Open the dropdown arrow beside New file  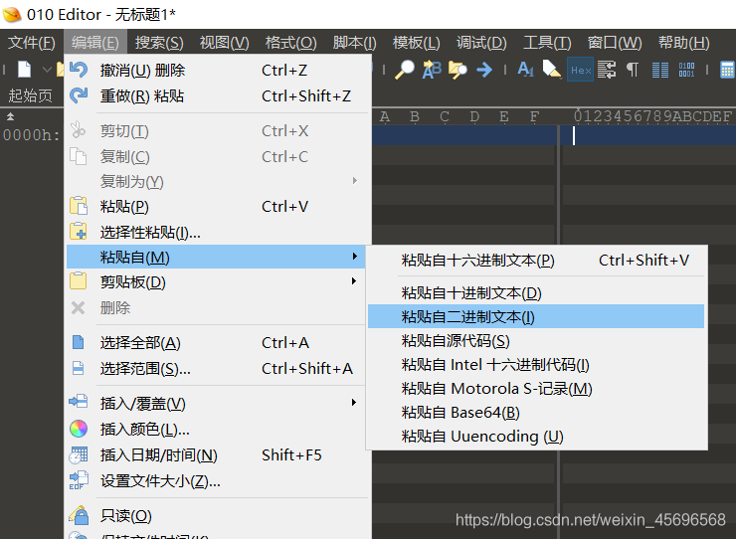(x=47, y=70)
